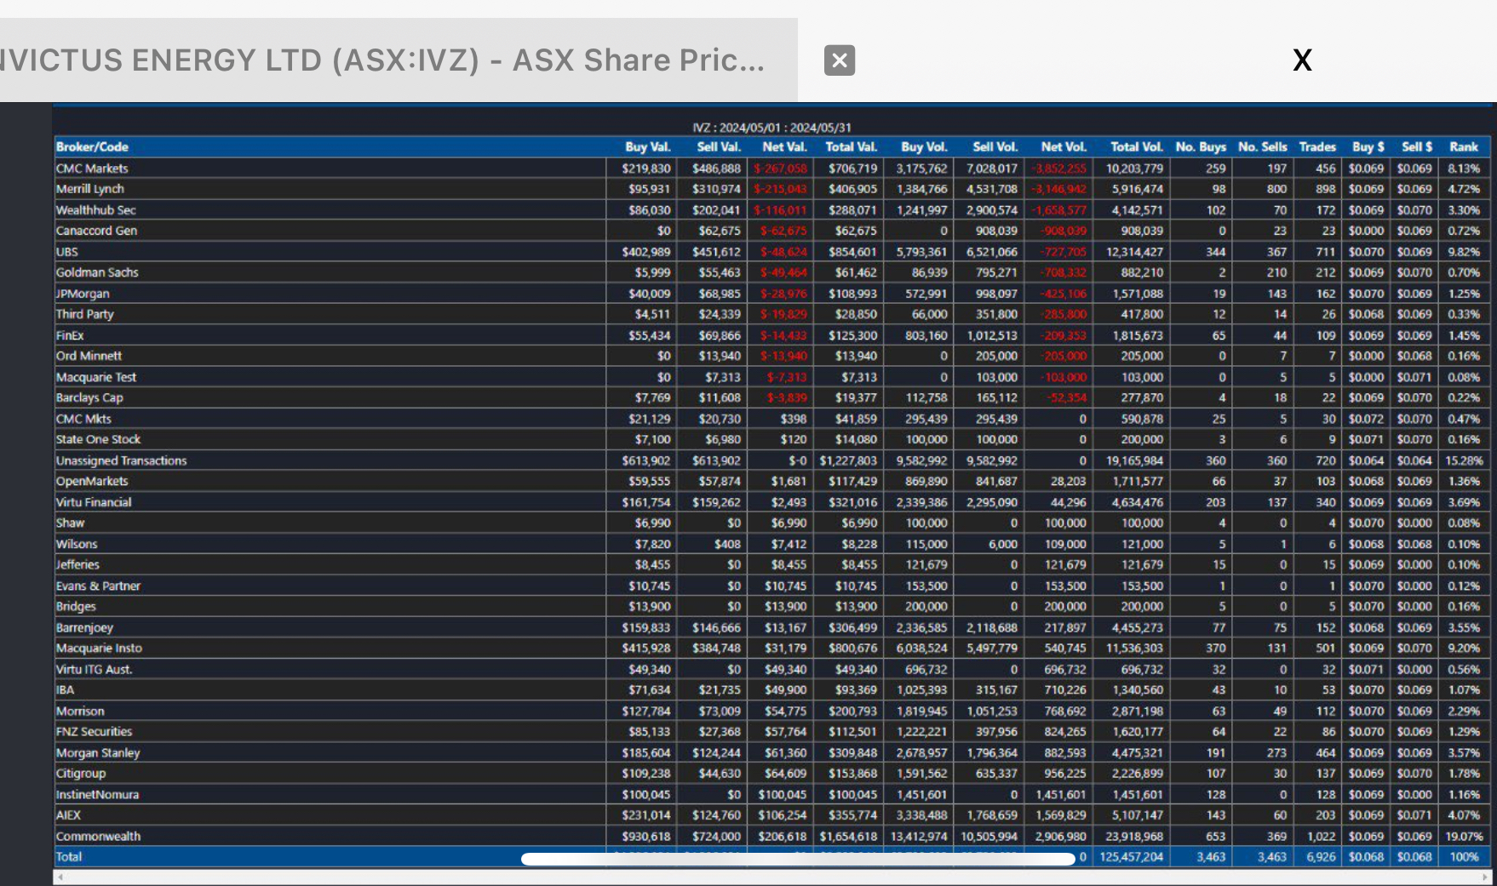The image size is (1497, 886).
Task: Click the left arrow of the bottom scrollbar
Action: point(60,877)
